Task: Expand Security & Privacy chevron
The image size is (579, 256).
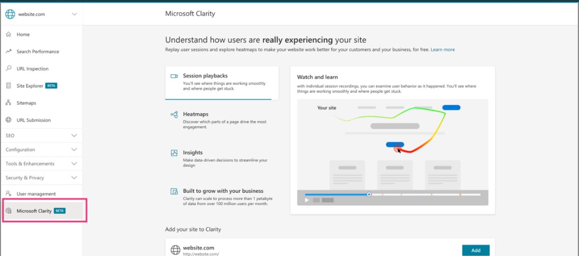Action: pyautogui.click(x=74, y=178)
